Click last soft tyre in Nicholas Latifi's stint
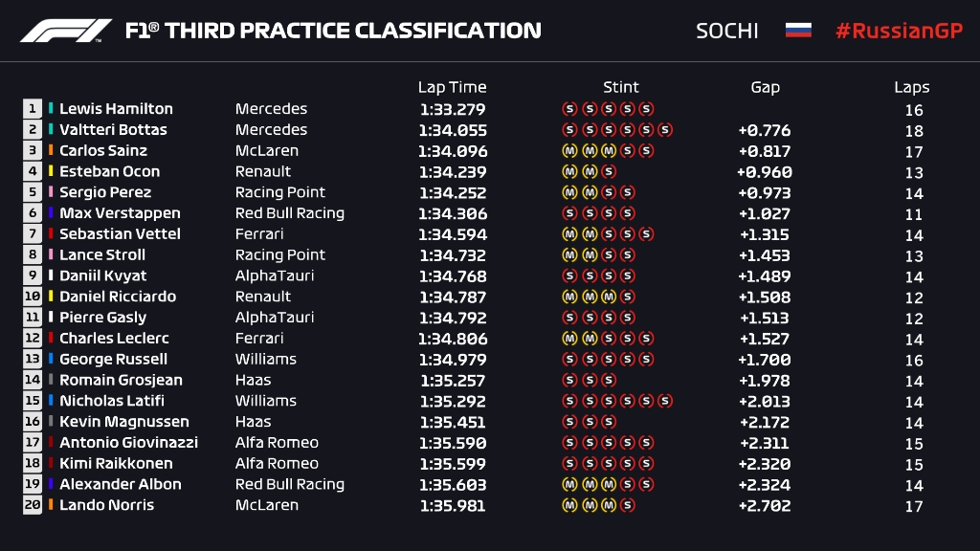 [x=665, y=402]
